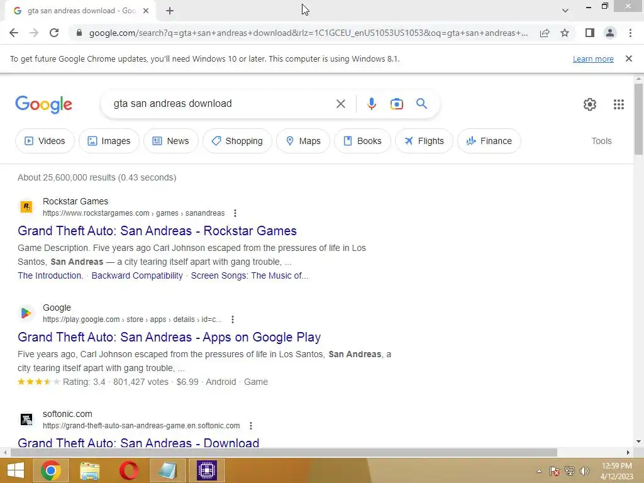Click the browser back arrow
The height and width of the screenshot is (483, 644).
coord(14,33)
